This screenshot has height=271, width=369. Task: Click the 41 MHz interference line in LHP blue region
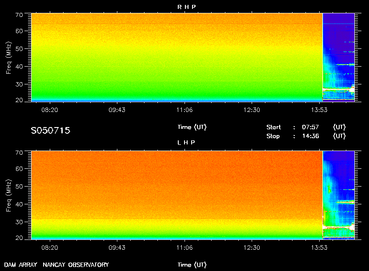345,202
